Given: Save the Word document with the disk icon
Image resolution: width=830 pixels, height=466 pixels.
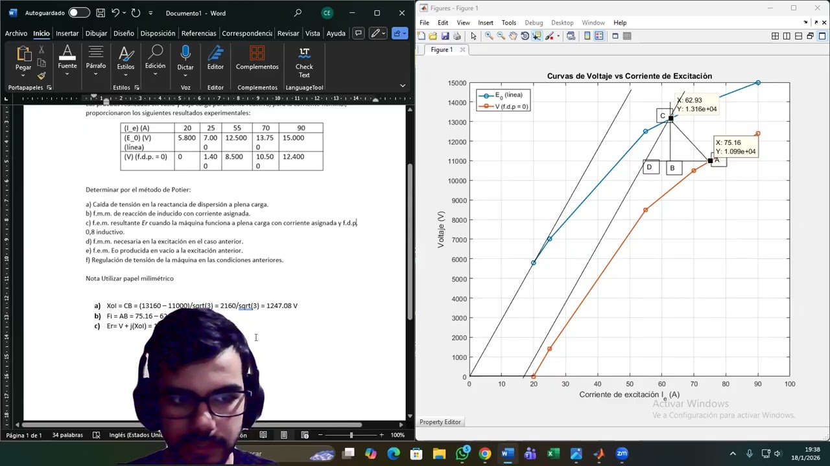Looking at the screenshot, I should 101,12.
